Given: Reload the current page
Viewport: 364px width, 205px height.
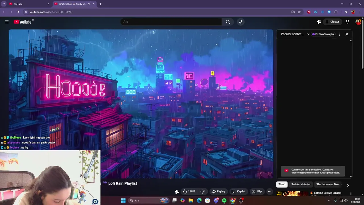Looking at the screenshot, I should pos(18,12).
